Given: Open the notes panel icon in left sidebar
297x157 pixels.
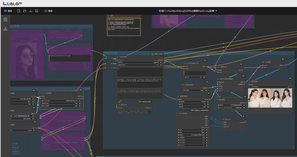Looking at the screenshot, I should tap(5, 20).
